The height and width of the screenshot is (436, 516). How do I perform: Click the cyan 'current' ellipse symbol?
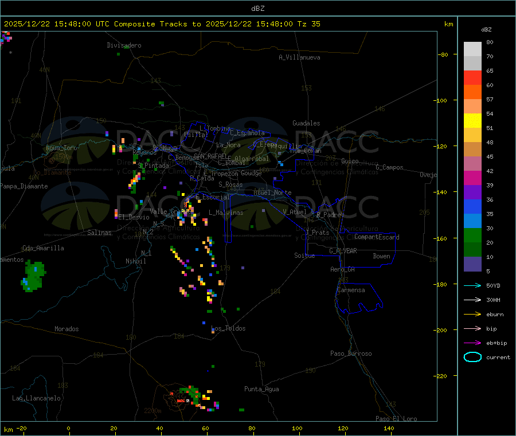[x=472, y=357]
